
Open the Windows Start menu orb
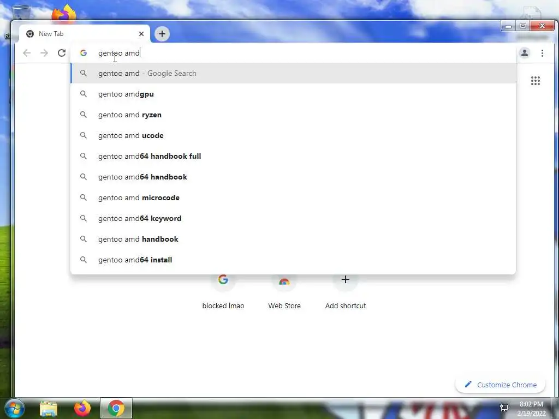click(x=14, y=408)
